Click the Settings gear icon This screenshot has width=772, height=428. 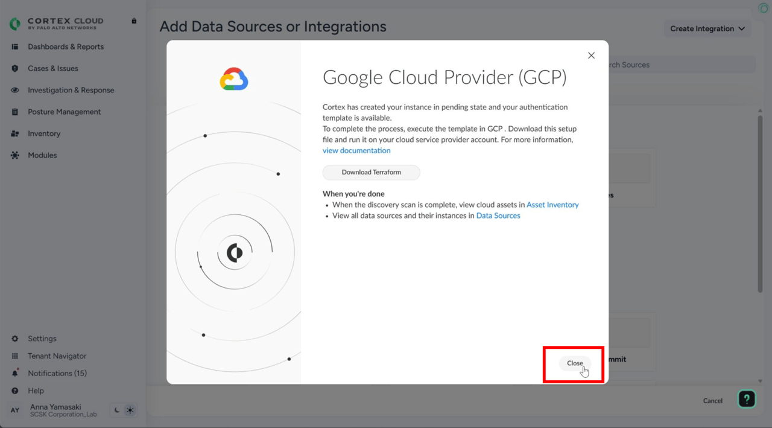coord(15,339)
